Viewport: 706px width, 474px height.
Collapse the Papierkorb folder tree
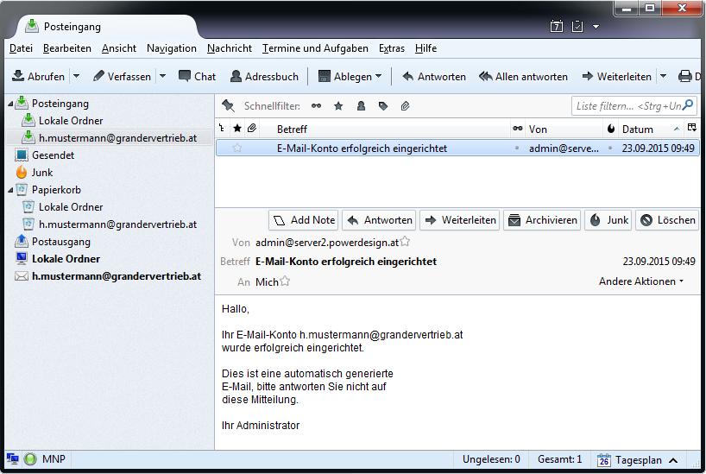[x=11, y=190]
